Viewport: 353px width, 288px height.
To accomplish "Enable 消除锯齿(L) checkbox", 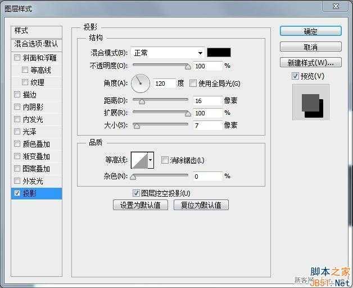I will pos(165,160).
